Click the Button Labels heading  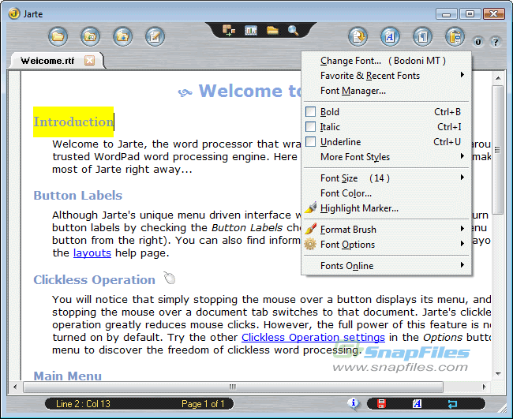[x=78, y=195]
